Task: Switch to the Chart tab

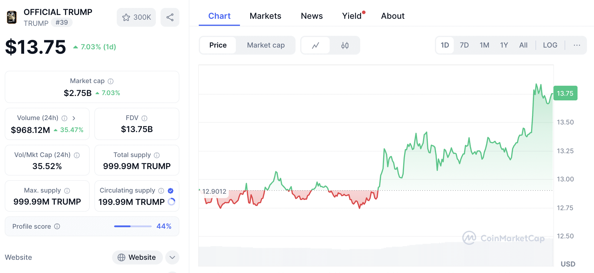Action: 219,16
